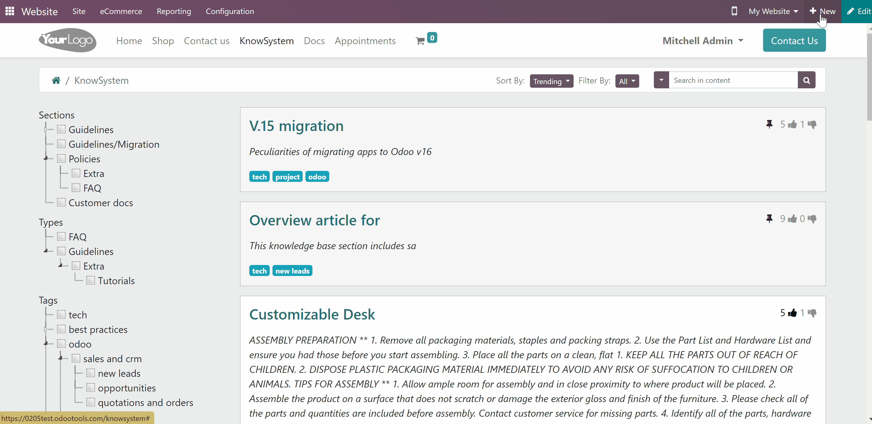This screenshot has height=424, width=872.
Task: Click pin icon on Overview article
Action: click(x=769, y=219)
